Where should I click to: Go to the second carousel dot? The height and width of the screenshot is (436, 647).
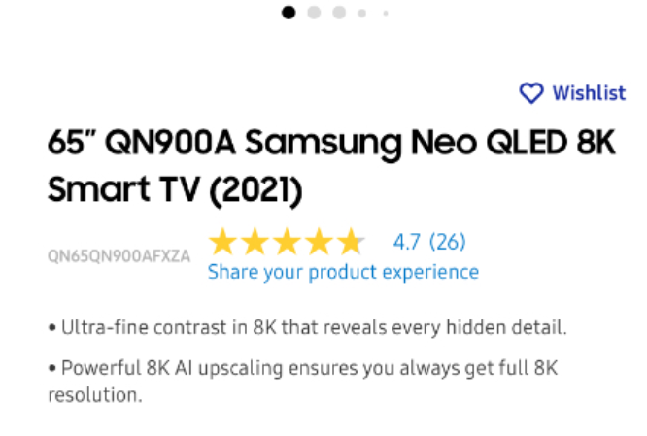(314, 13)
